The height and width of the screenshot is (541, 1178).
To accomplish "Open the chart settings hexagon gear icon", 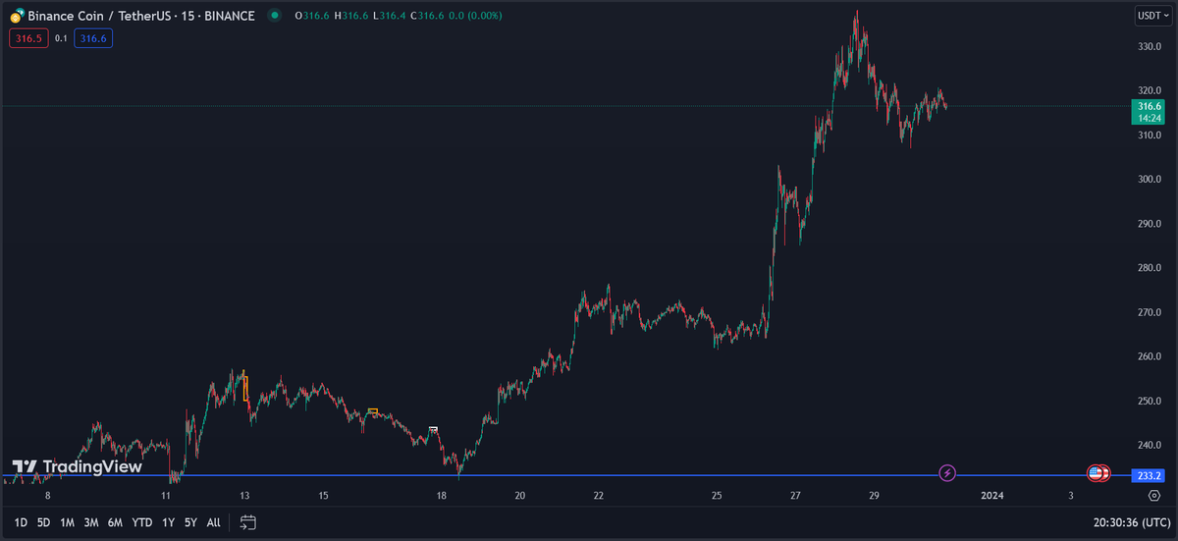I will click(x=1152, y=496).
